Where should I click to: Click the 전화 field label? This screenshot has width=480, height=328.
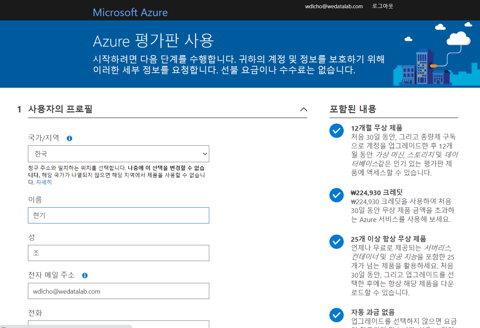[x=35, y=313]
